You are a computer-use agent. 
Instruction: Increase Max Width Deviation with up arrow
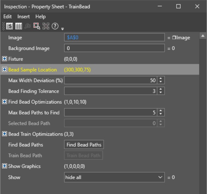coord(161,79)
